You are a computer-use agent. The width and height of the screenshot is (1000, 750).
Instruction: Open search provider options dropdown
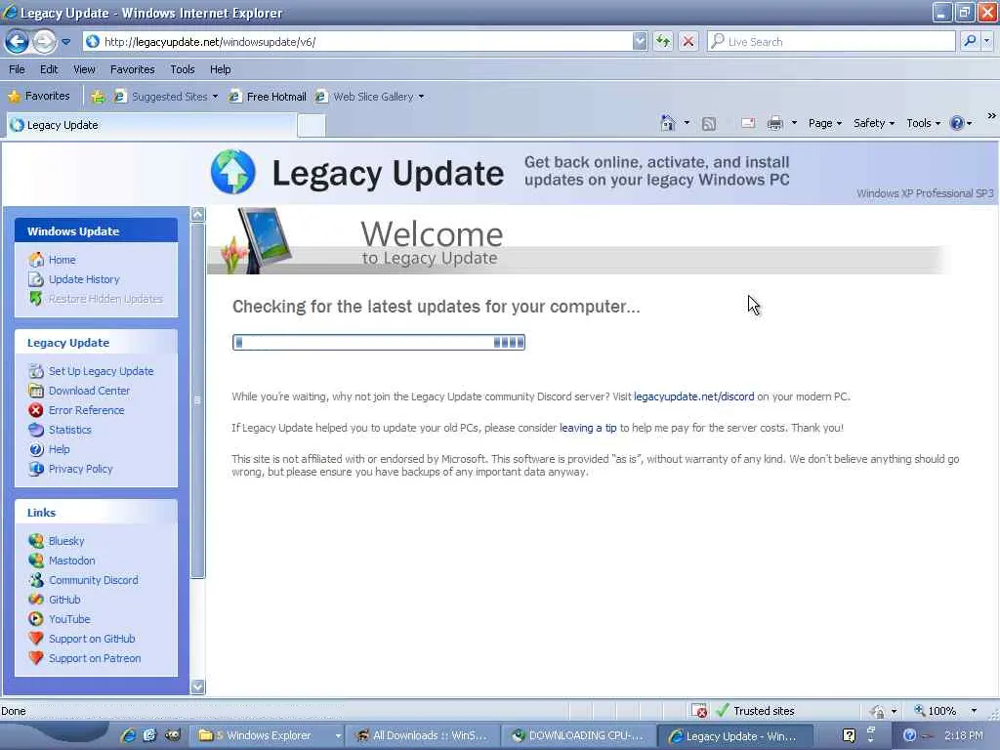pos(986,41)
